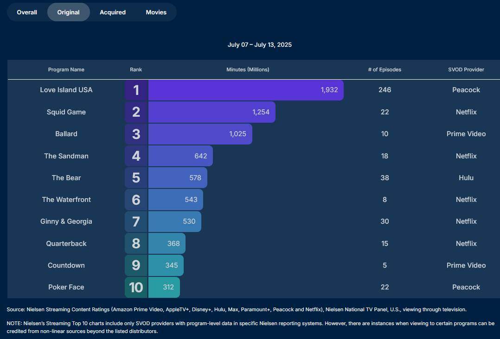500x339 pixels.
Task: Switch to the Movies tab
Action: pyautogui.click(x=156, y=12)
